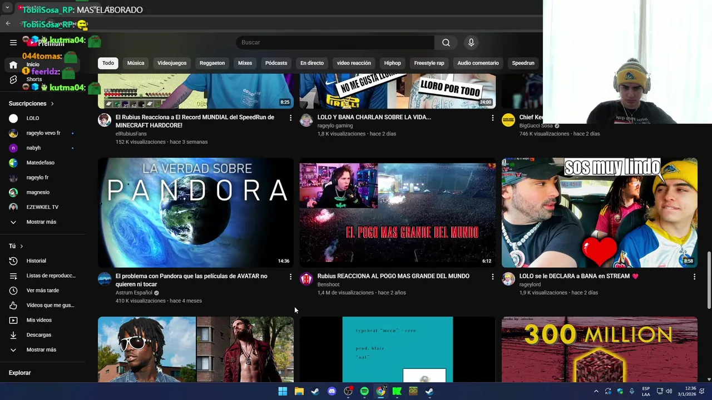Screen dimensions: 712x400
Task: Open options for Rubius POGO video
Action: (x=492, y=277)
